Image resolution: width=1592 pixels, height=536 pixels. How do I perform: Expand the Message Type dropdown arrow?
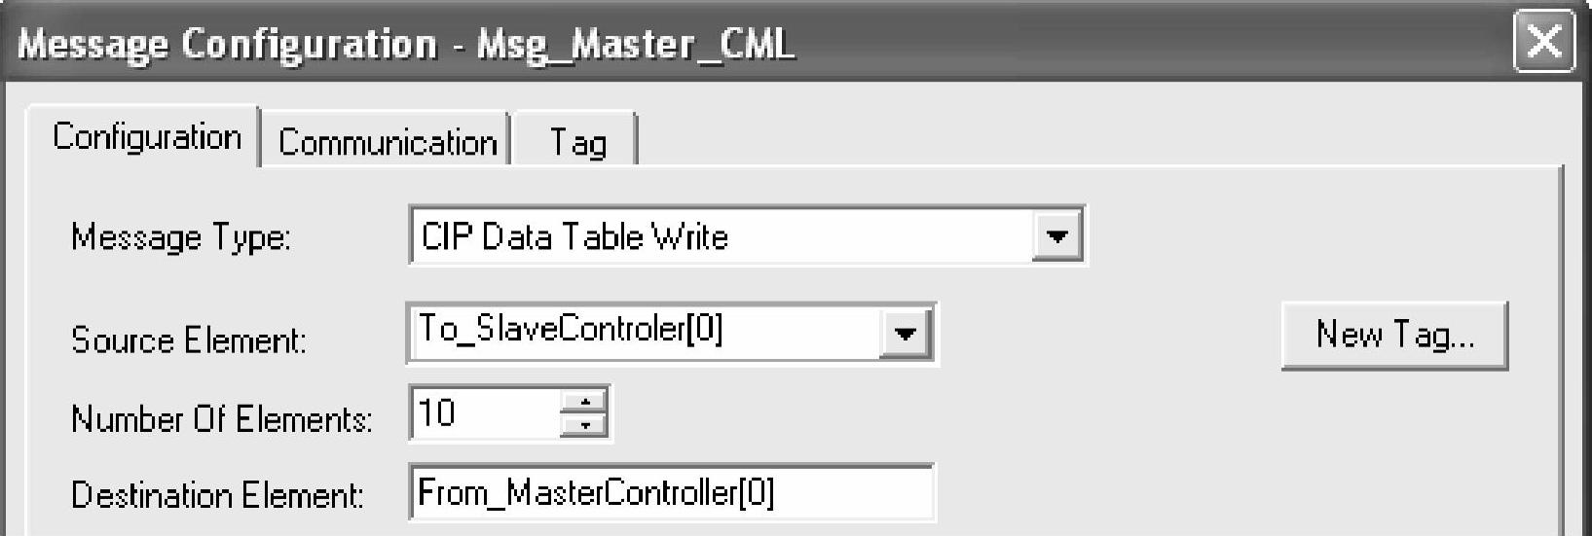[1056, 235]
